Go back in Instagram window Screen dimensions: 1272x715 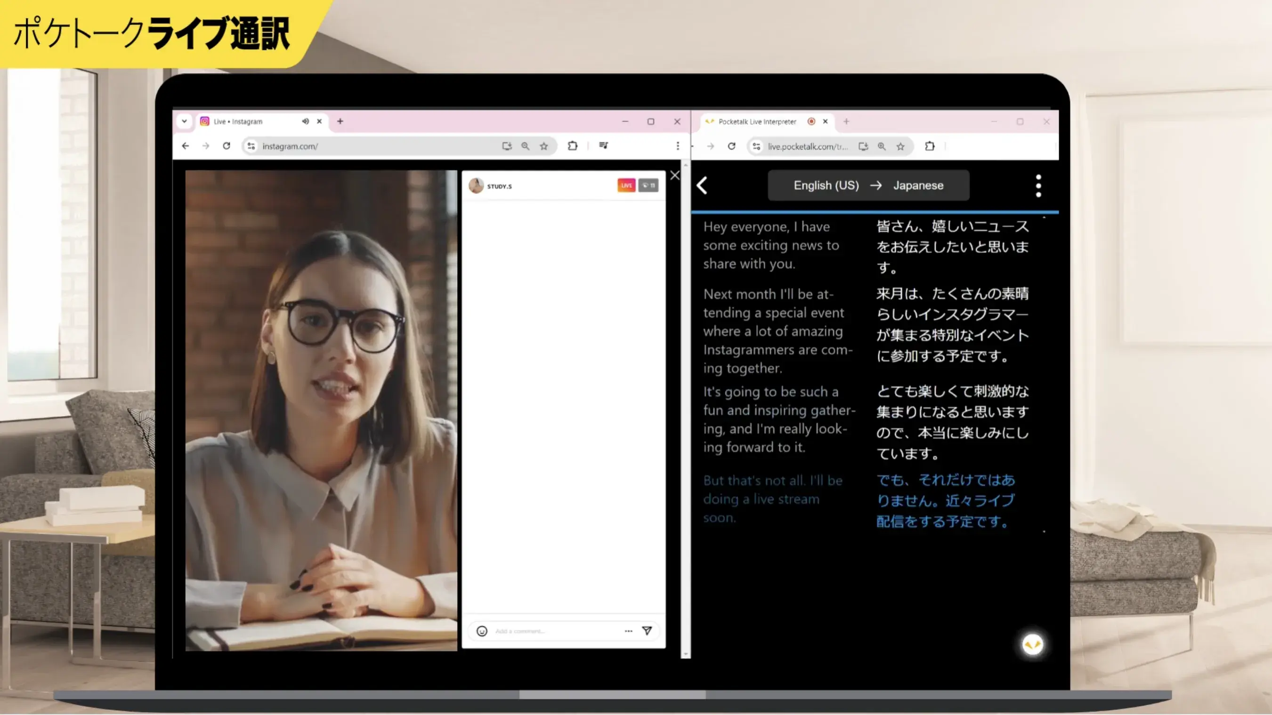(185, 146)
